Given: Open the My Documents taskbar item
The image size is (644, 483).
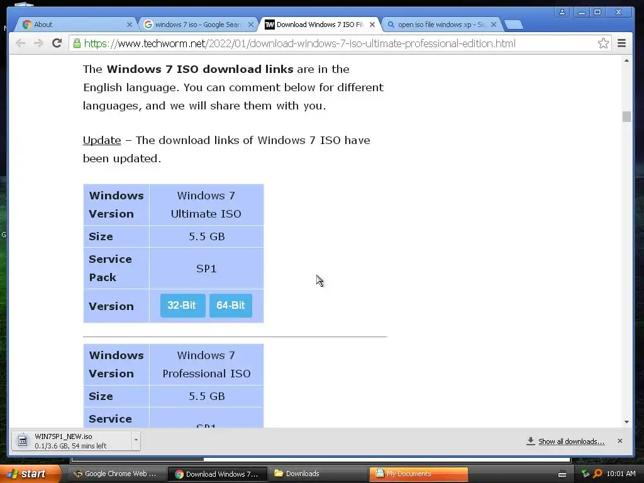Looking at the screenshot, I should point(418,474).
